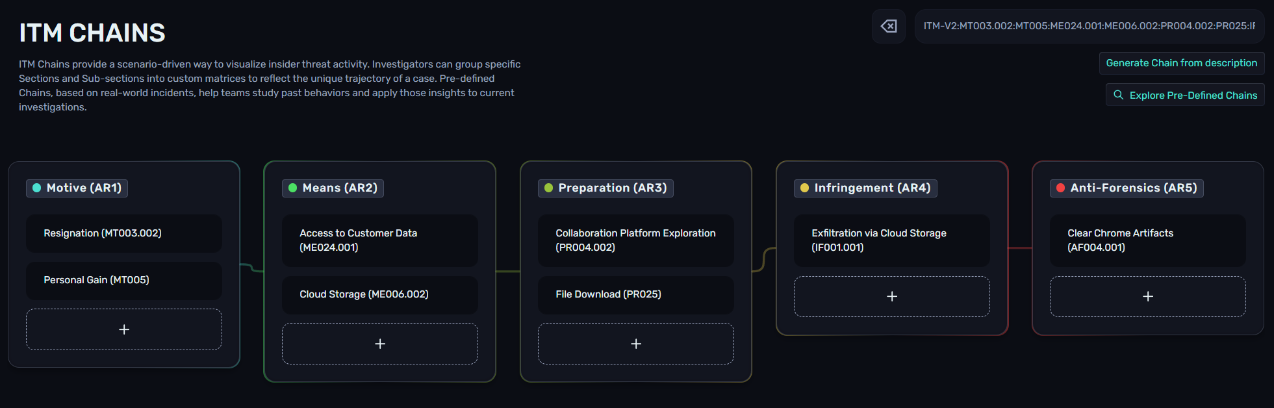Click the plus icon in Preparation column

(x=636, y=344)
